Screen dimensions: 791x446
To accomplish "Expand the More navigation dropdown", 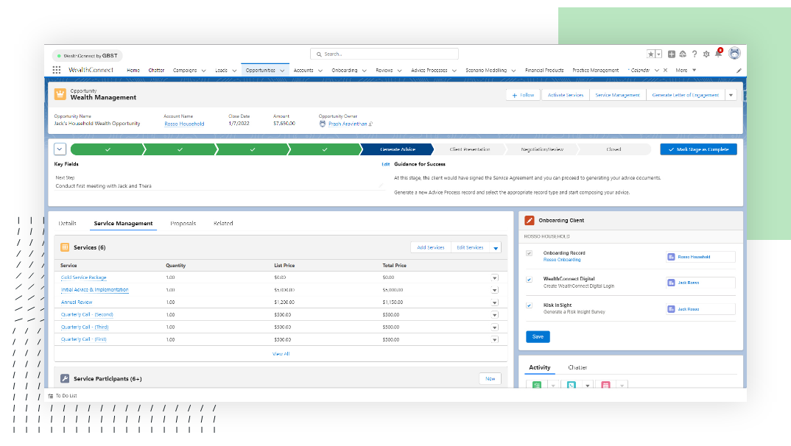I will [x=694, y=70].
